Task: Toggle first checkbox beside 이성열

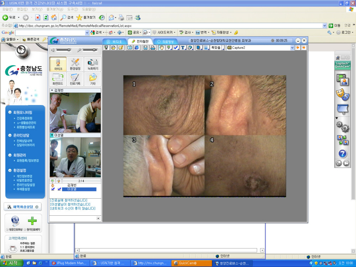Action: point(53,189)
